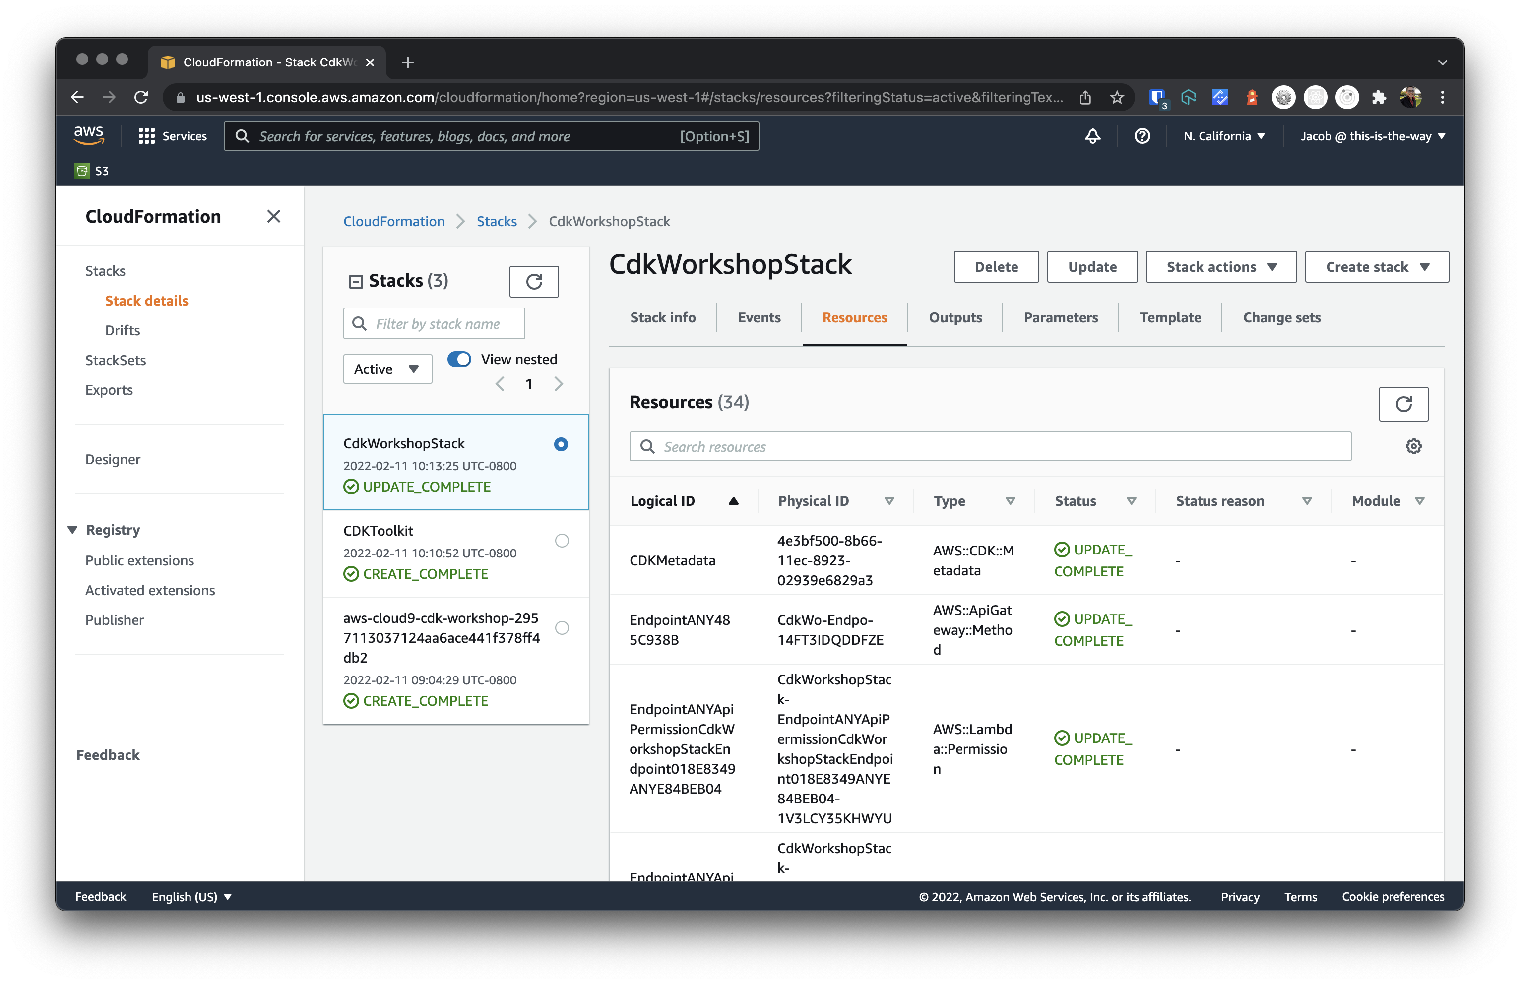Switch to the Events tab
The height and width of the screenshot is (984, 1520).
759,318
